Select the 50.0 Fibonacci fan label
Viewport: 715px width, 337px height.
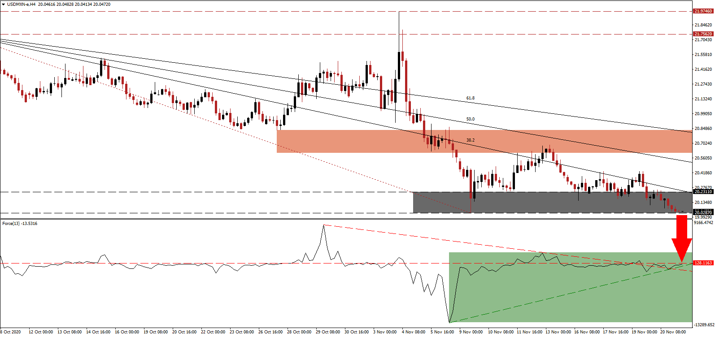coord(470,119)
